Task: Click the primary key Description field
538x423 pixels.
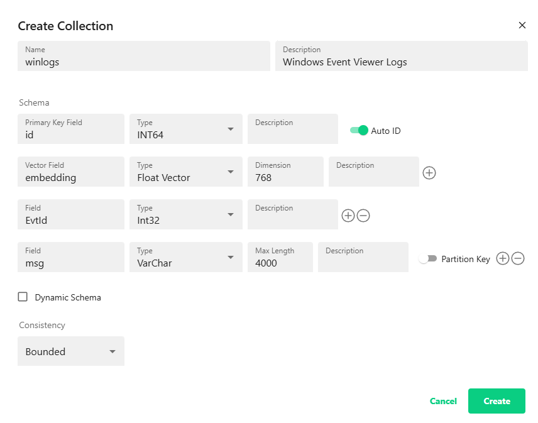Action: click(x=293, y=129)
